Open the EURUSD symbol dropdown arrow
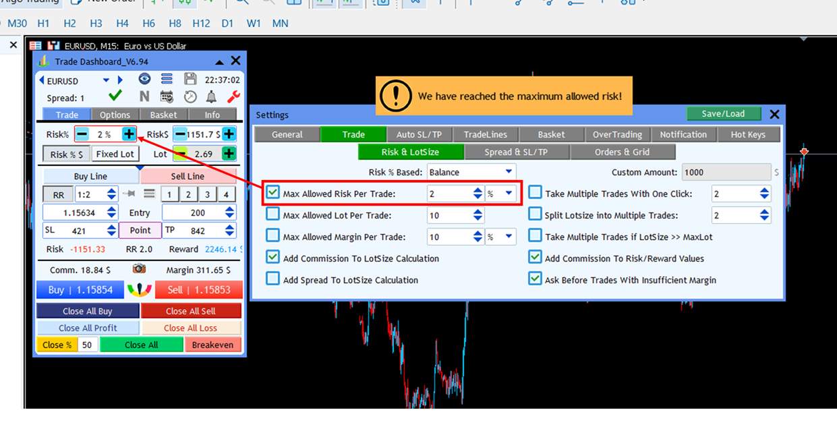The height and width of the screenshot is (437, 837). 106,80
